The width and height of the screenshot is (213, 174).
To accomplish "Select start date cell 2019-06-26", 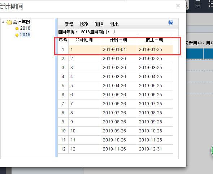I will point(119,104).
